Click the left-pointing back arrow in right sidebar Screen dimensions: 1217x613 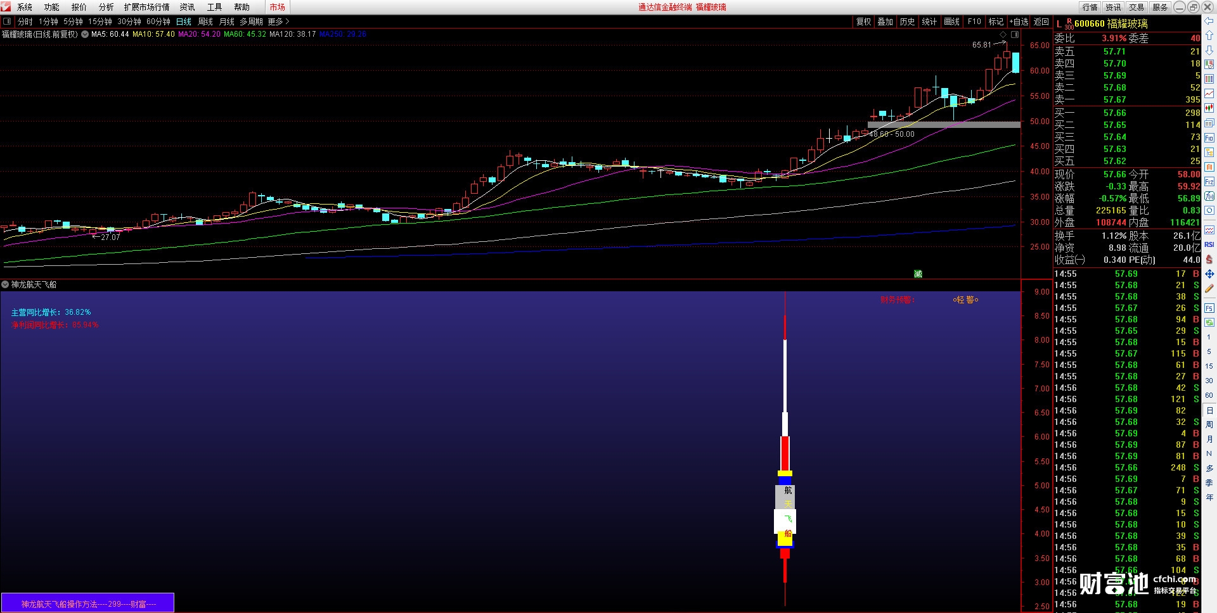pyautogui.click(x=1209, y=22)
